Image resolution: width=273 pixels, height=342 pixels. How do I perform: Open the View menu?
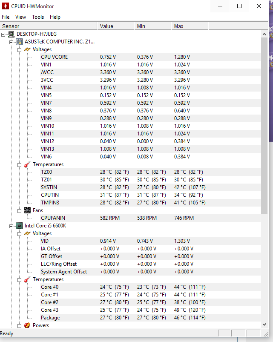click(20, 17)
